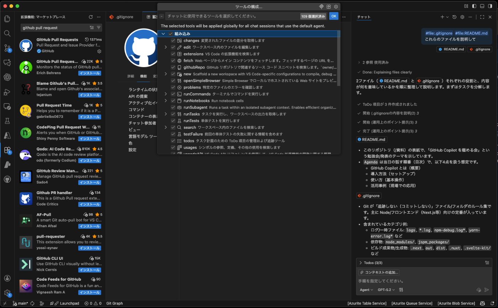
Task: Open the extensions filter funnel
Action: pyautogui.click(x=99, y=28)
